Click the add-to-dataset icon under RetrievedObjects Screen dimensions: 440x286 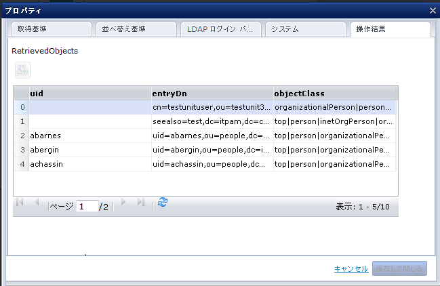tap(22, 70)
